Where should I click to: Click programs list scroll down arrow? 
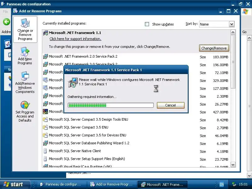click(233, 164)
